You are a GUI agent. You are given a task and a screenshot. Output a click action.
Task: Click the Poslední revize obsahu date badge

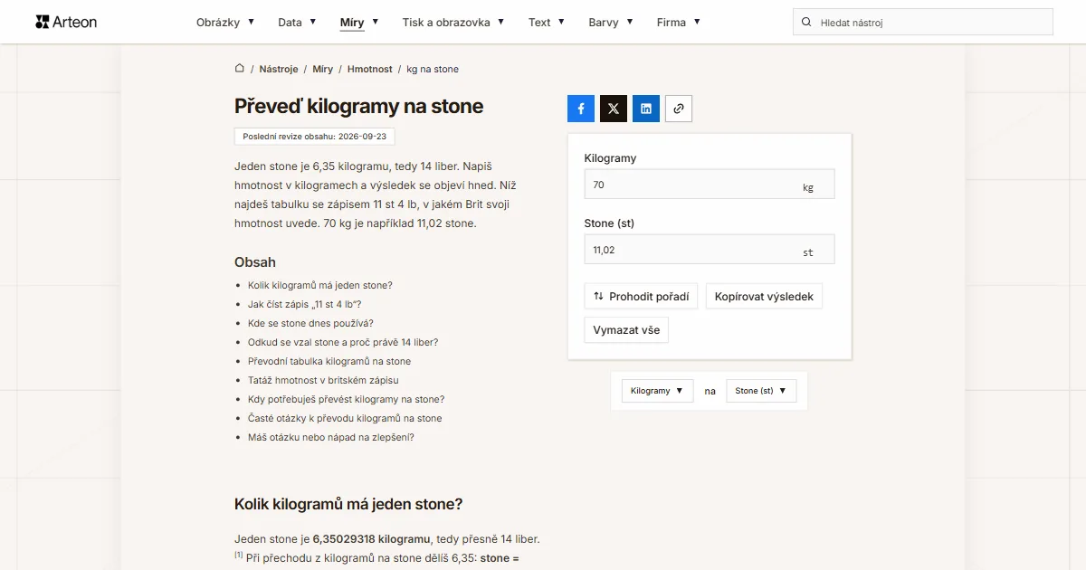pos(314,137)
